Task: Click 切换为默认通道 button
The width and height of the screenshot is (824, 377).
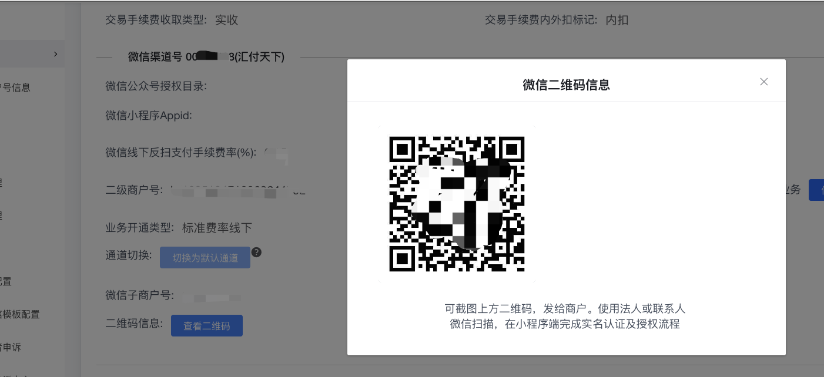Action: 205,258
